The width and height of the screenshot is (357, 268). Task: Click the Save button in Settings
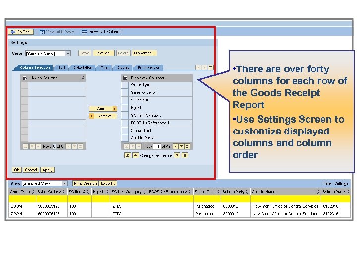[85, 53]
